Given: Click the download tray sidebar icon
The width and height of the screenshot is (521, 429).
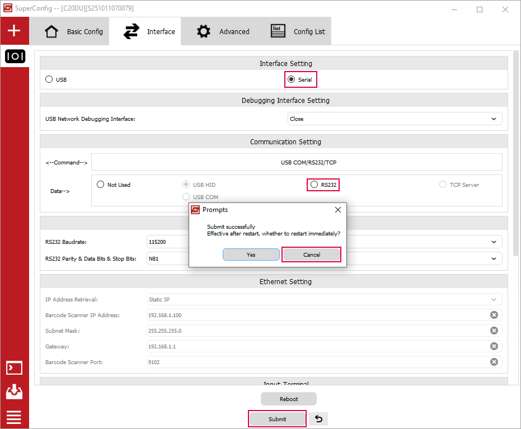Looking at the screenshot, I should point(14,392).
